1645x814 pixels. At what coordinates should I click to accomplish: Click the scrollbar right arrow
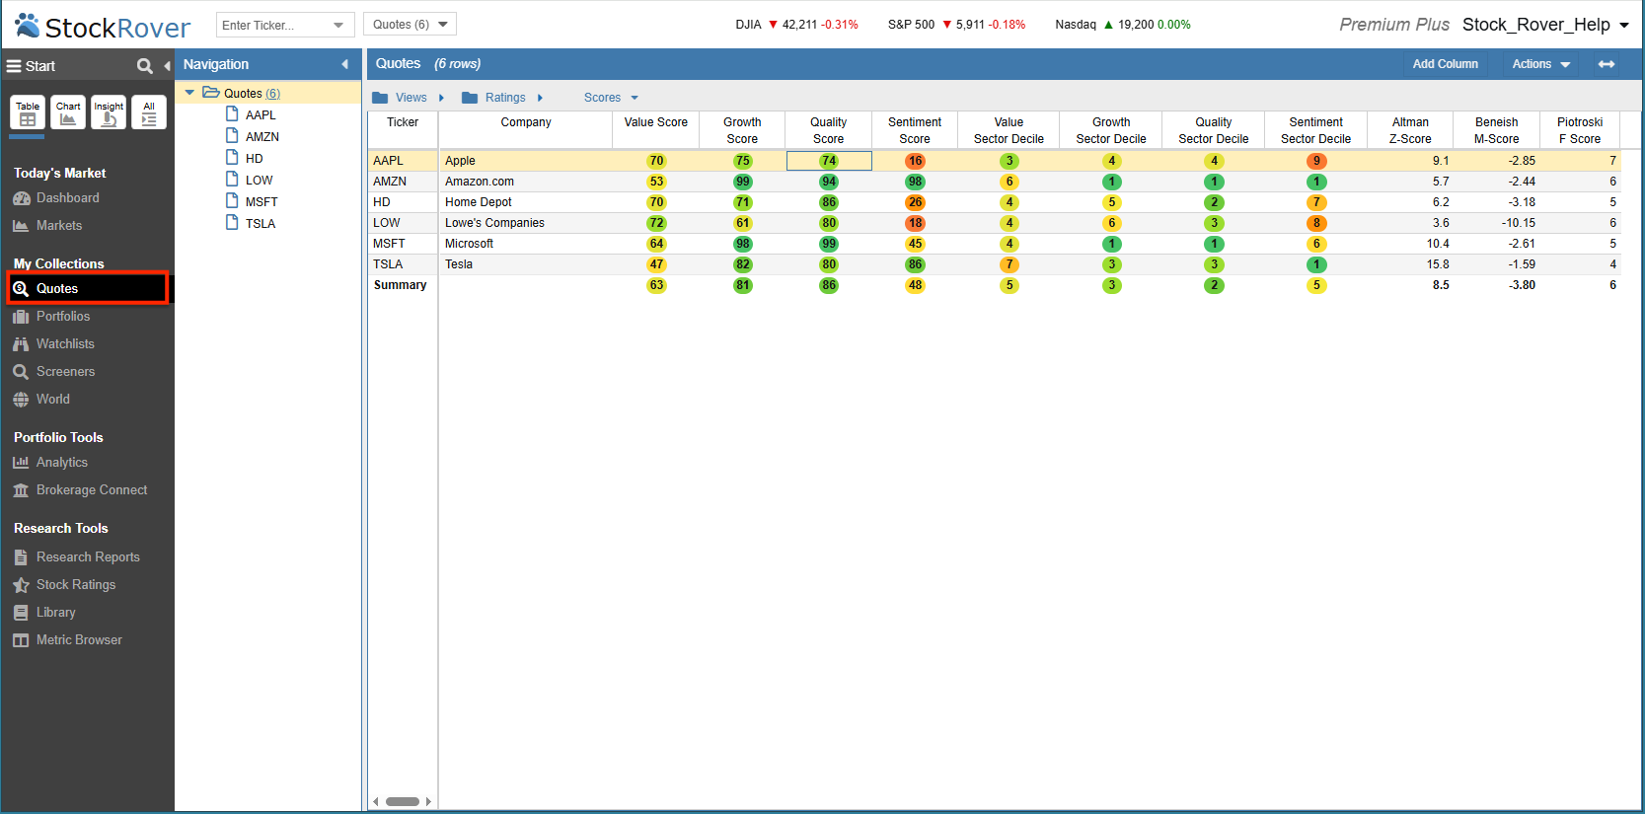tap(428, 801)
